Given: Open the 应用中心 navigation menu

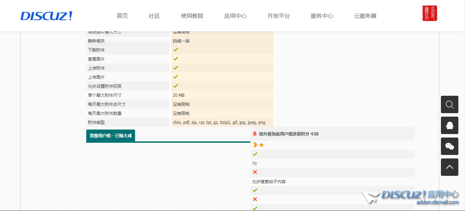Looking at the screenshot, I should pos(235,16).
